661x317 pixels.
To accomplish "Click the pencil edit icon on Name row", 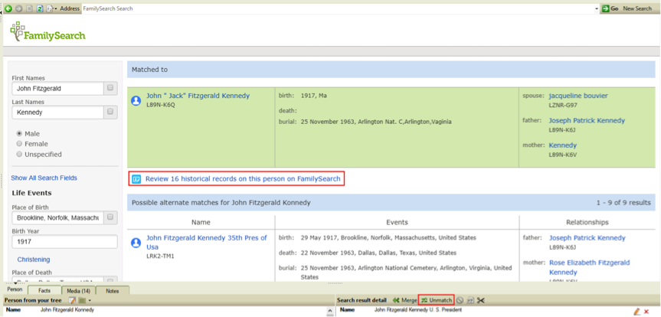I will [x=637, y=311].
